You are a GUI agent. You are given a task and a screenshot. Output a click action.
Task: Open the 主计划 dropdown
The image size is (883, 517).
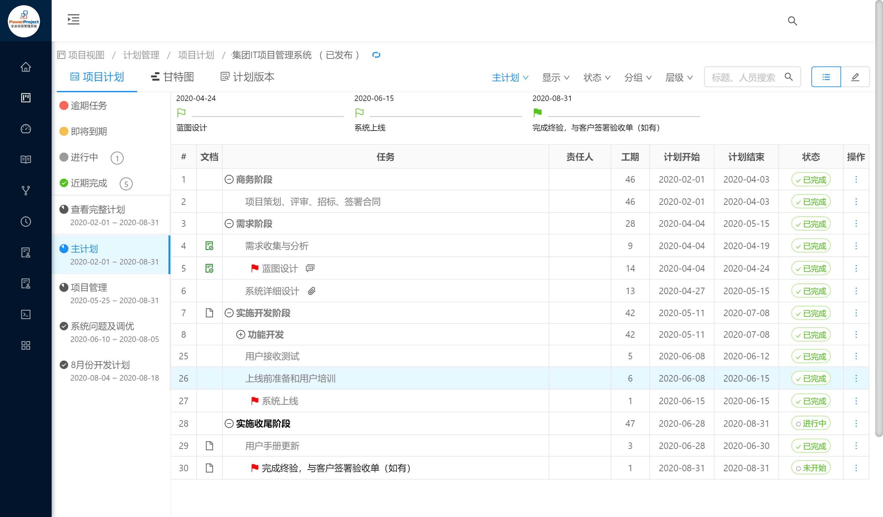tap(510, 77)
